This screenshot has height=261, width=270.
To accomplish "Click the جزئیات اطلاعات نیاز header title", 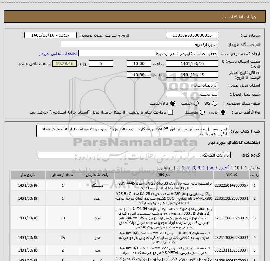I will coord(239,17).
